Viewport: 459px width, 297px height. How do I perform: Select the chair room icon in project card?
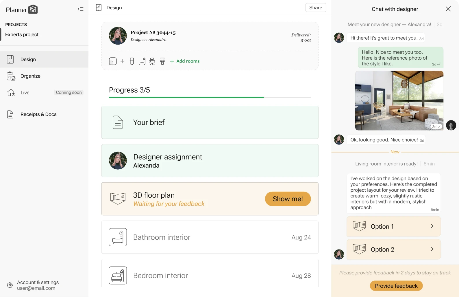coord(152,61)
